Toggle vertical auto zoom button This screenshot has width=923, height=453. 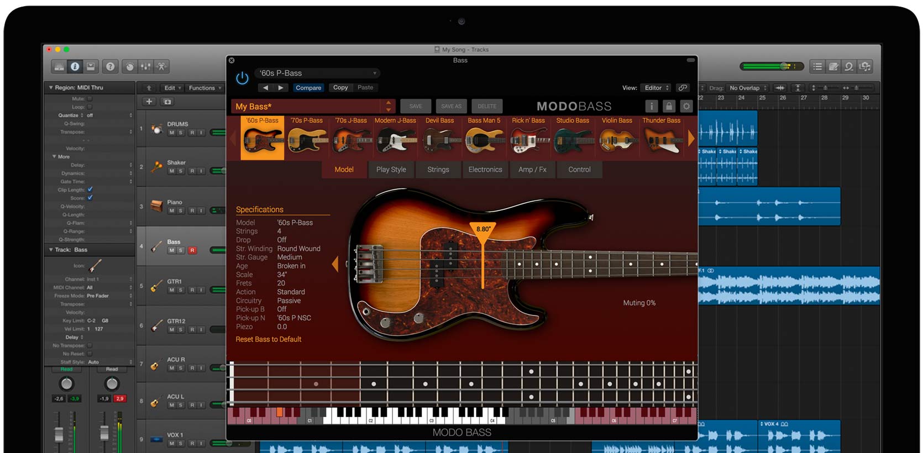point(798,88)
